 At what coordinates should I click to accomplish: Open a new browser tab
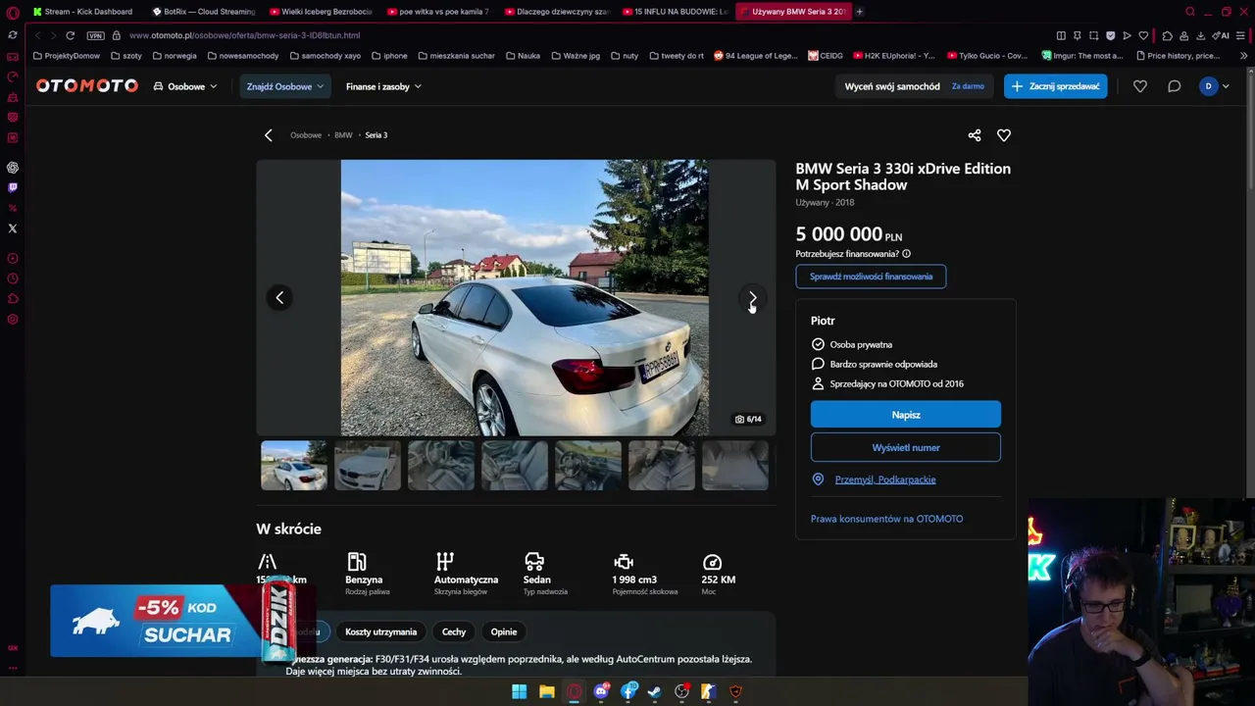860,12
